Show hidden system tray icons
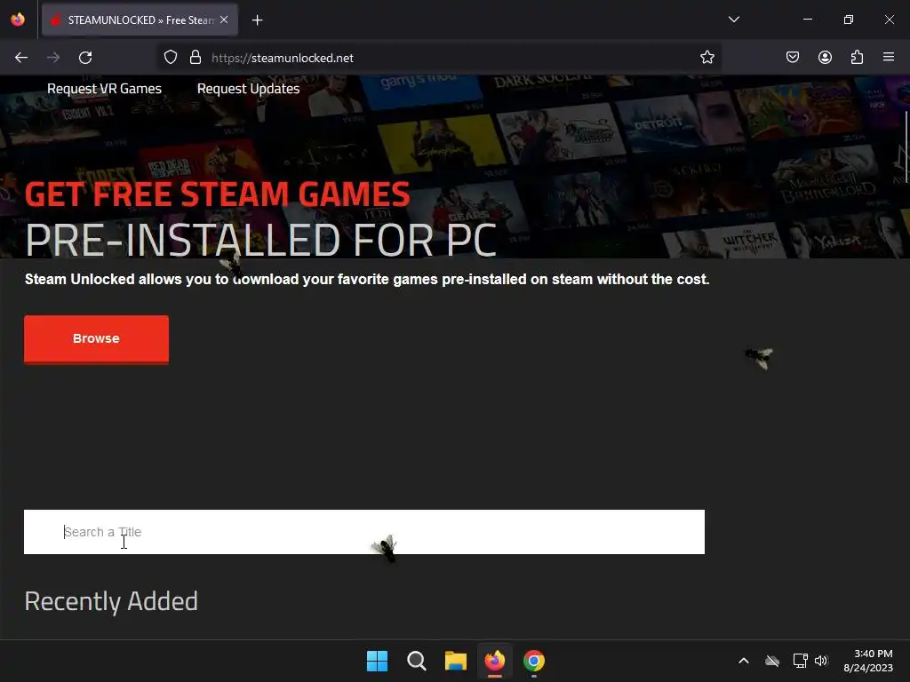 (744, 661)
